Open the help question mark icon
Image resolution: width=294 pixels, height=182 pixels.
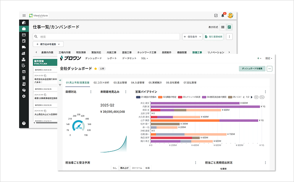(x=24, y=123)
